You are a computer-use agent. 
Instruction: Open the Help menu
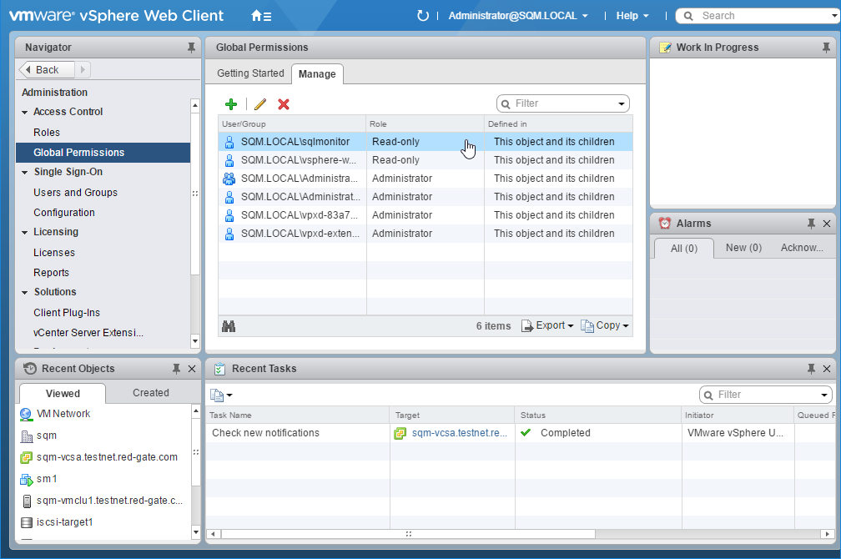[x=632, y=16]
